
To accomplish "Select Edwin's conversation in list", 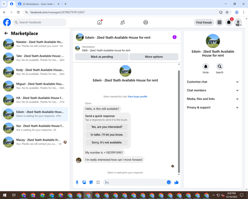I will (35, 114).
